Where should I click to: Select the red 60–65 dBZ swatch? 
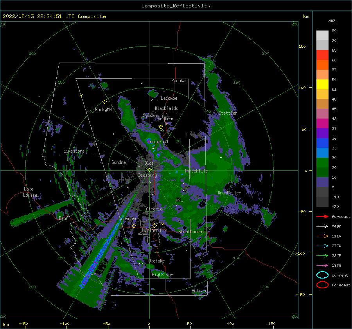point(322,55)
